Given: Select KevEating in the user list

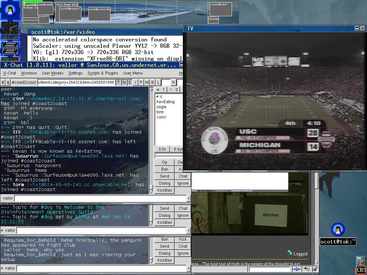Looking at the screenshot, I should tap(165, 102).
